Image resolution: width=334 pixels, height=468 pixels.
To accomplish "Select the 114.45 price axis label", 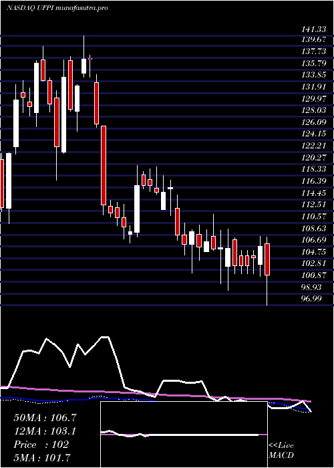I will coord(314,193).
